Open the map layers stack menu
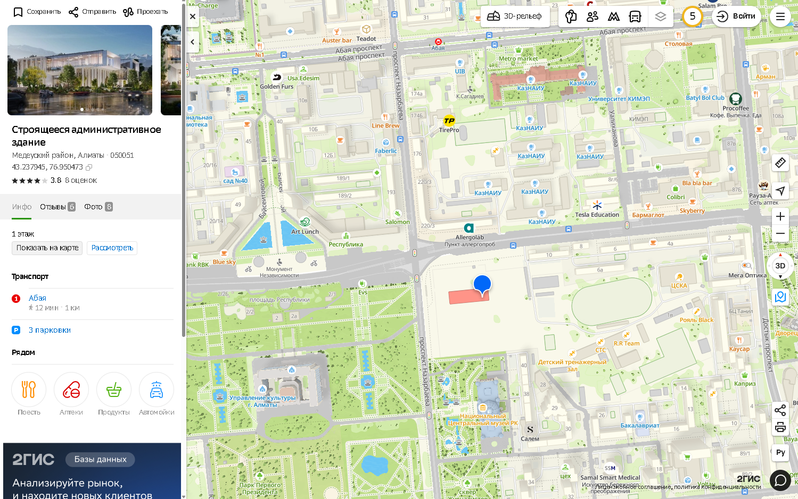Image resolution: width=798 pixels, height=499 pixels. point(661,16)
